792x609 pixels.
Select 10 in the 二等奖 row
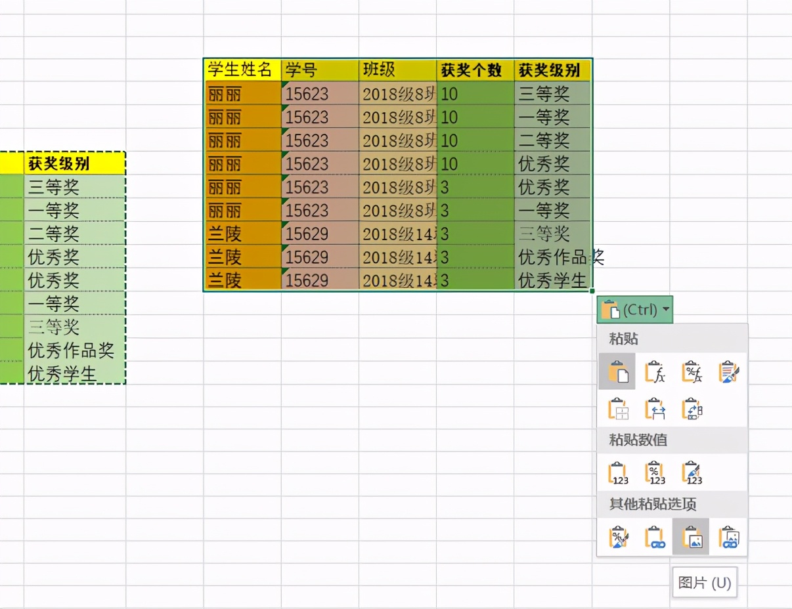(x=475, y=140)
